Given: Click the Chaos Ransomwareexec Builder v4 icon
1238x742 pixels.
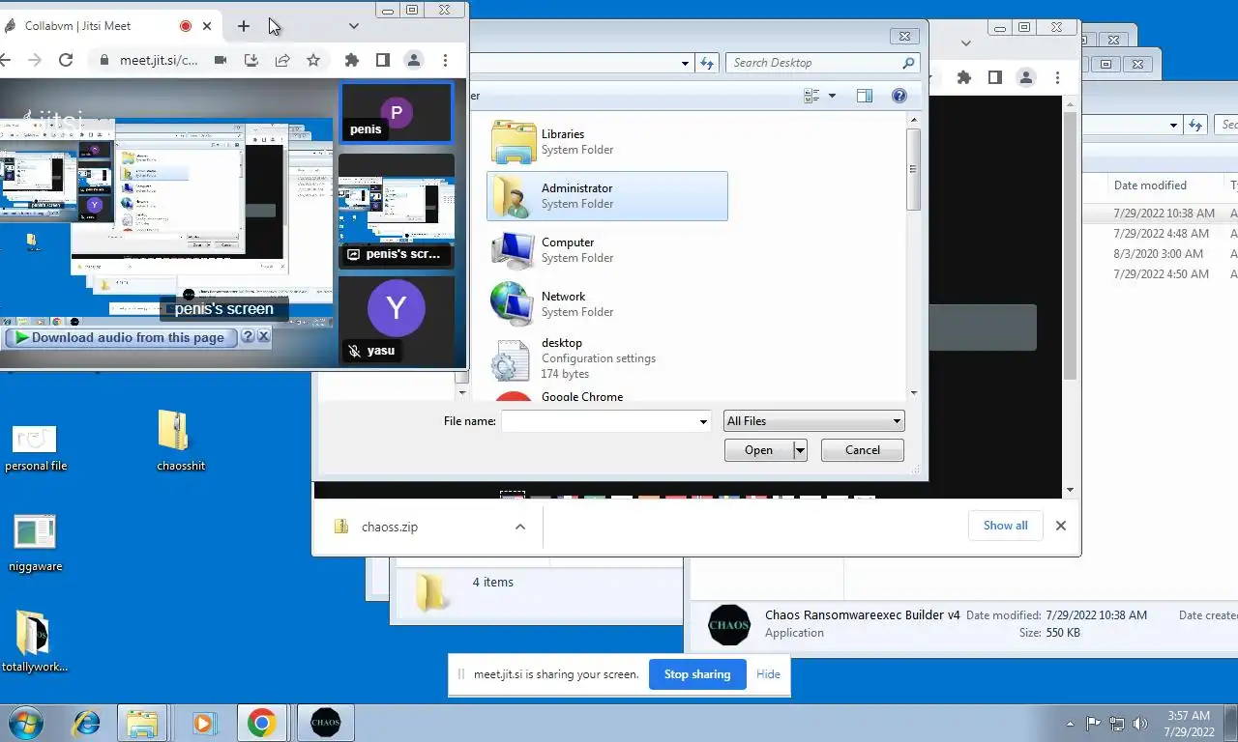Looking at the screenshot, I should [729, 624].
